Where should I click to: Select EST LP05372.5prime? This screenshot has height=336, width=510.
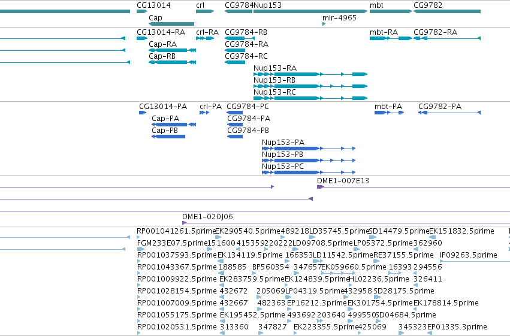pos(383,243)
